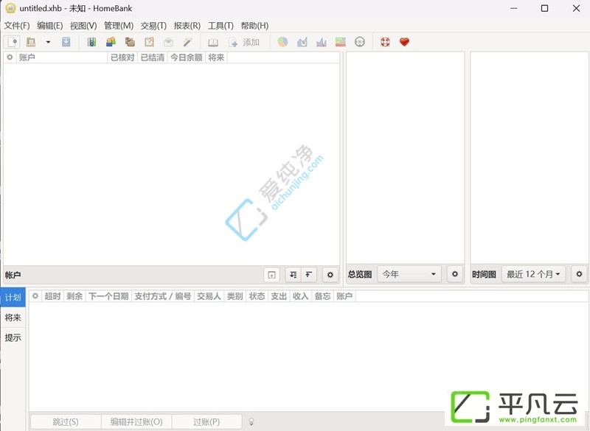
Task: Sort by the 已结清 column header
Action: [153, 57]
